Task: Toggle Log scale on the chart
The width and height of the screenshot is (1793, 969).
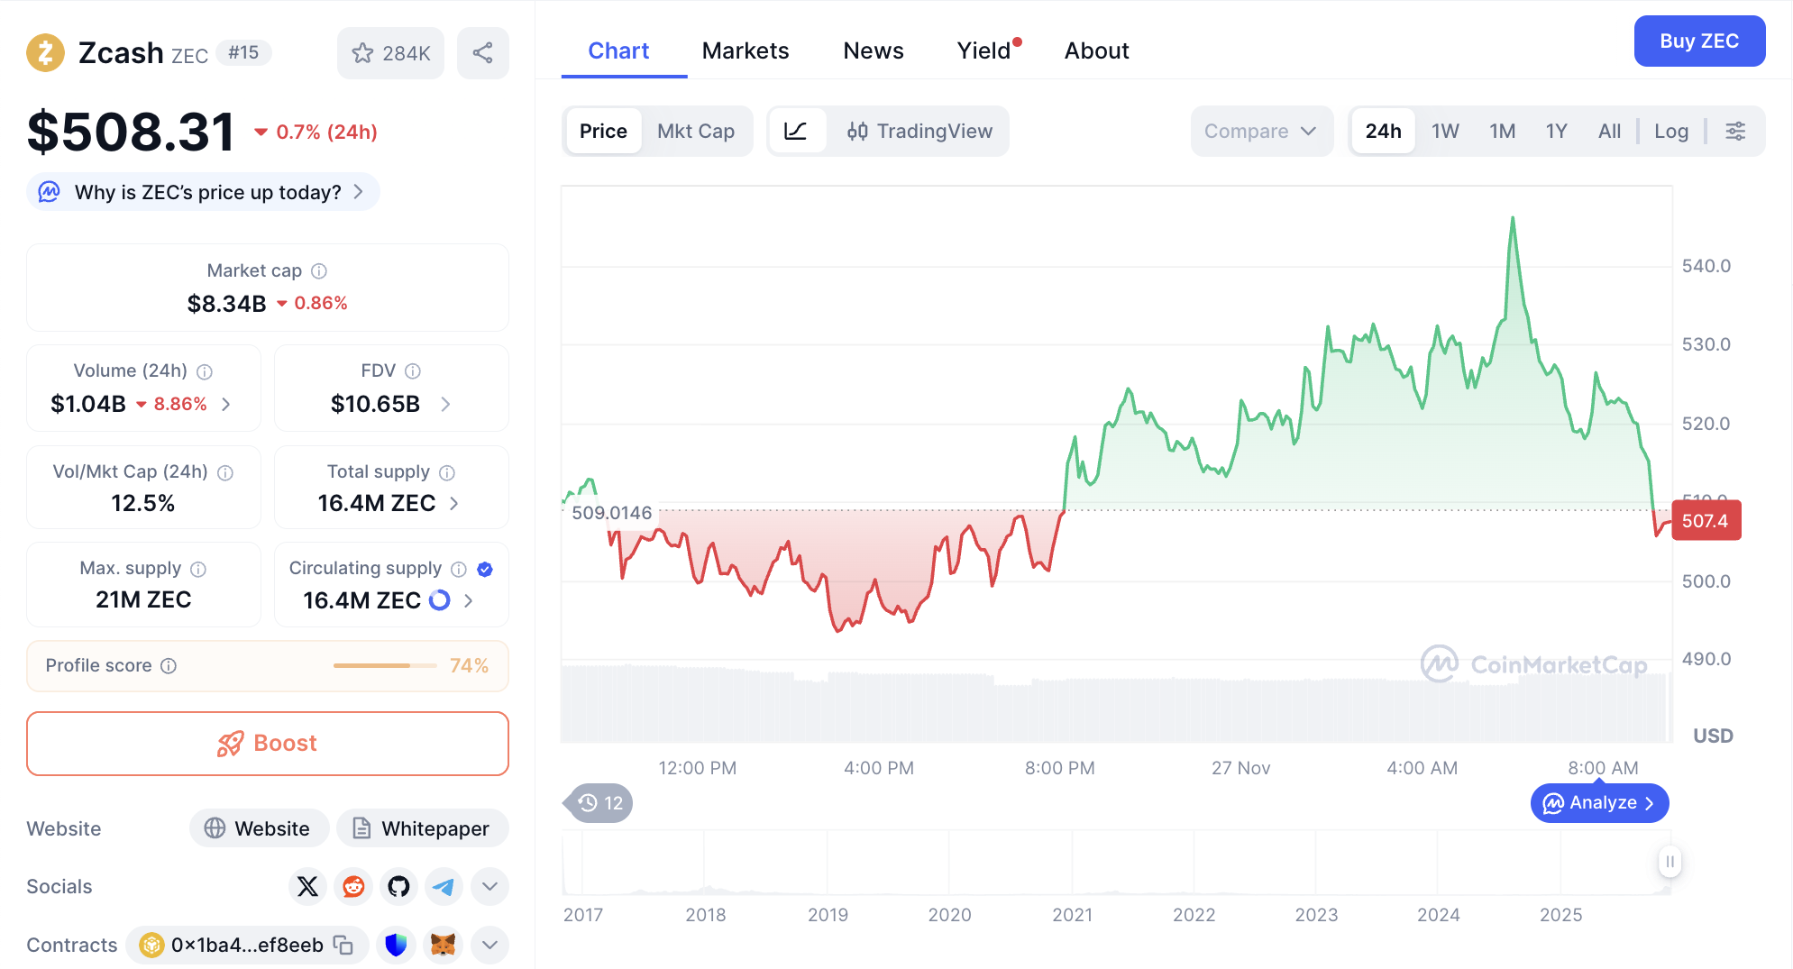Action: (1670, 132)
